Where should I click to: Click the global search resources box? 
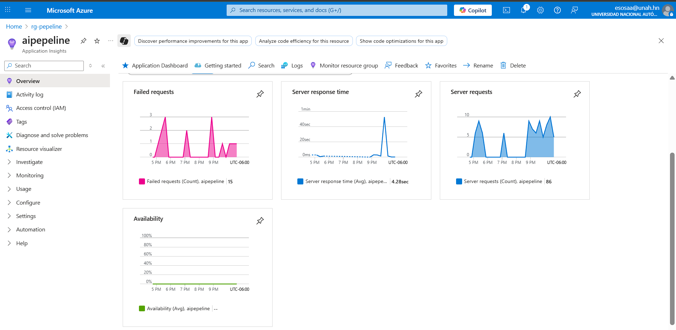(x=337, y=10)
